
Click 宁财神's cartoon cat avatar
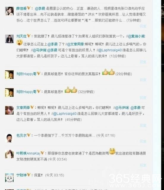[x=9, y=178]
